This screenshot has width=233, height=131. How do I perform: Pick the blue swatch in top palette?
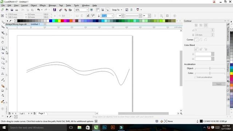click(51, 21)
